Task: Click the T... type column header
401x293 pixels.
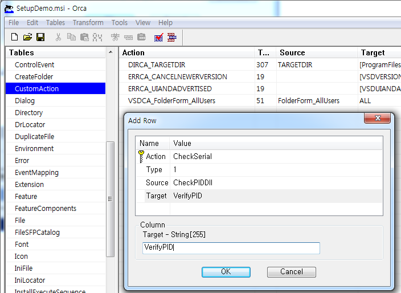Action: [x=265, y=52]
